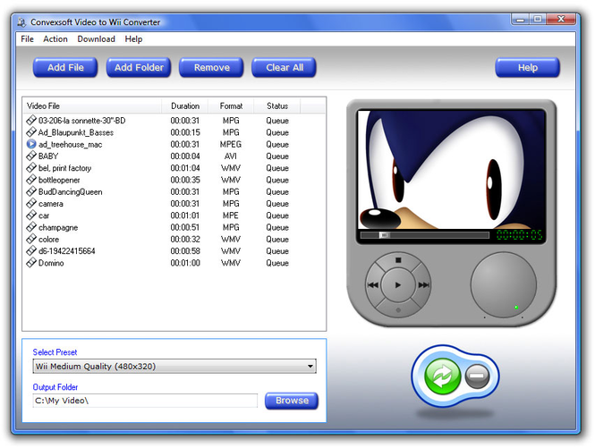Skip to next track on the player pad

(x=423, y=285)
